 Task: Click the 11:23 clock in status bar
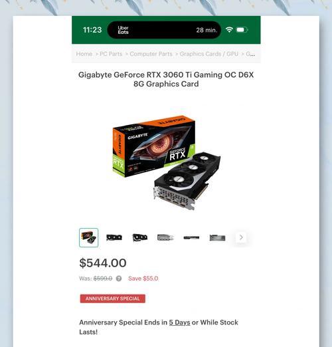92,30
